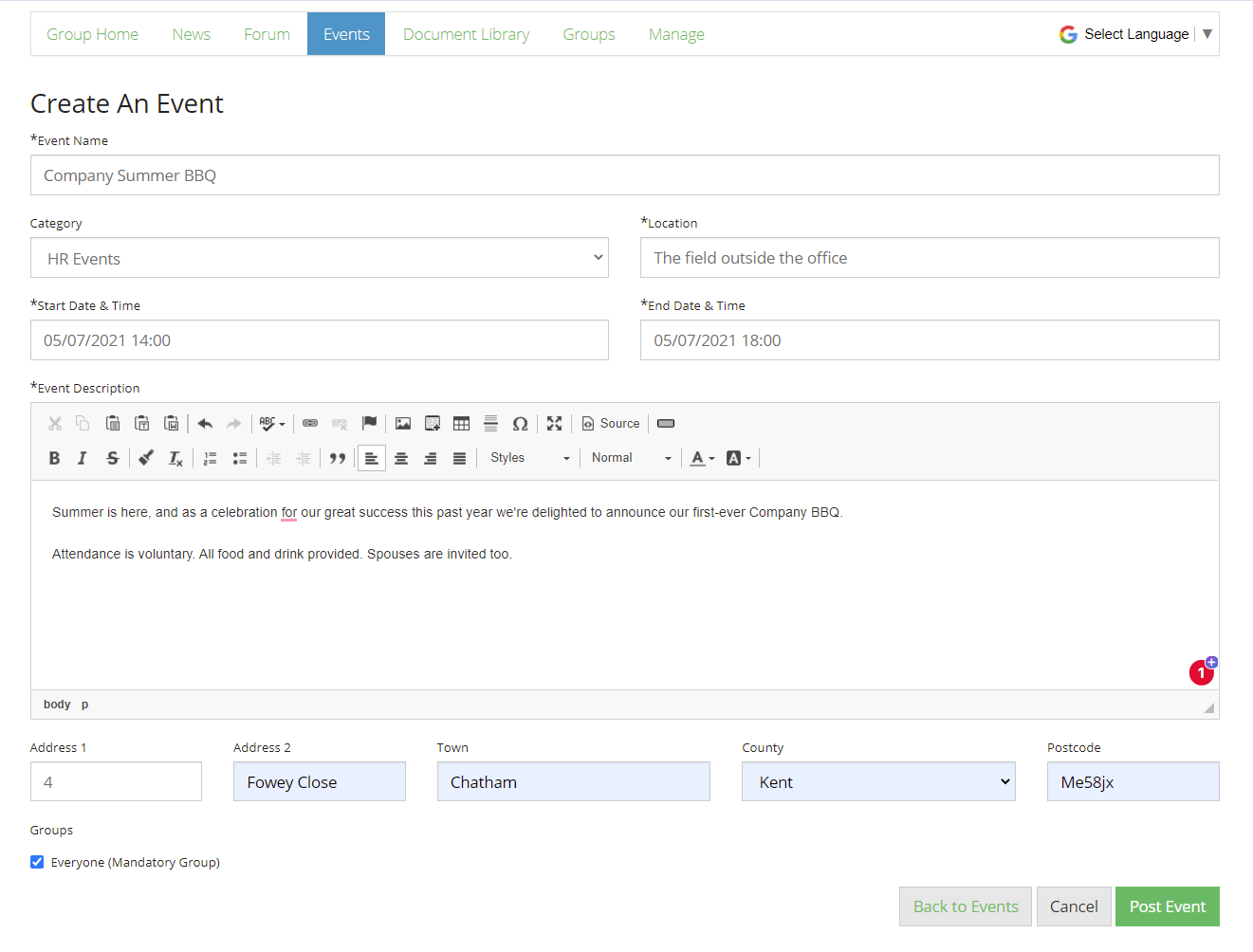Viewport: 1253px width, 952px height.
Task: Remove formatting with the Tx icon
Action: click(x=175, y=458)
